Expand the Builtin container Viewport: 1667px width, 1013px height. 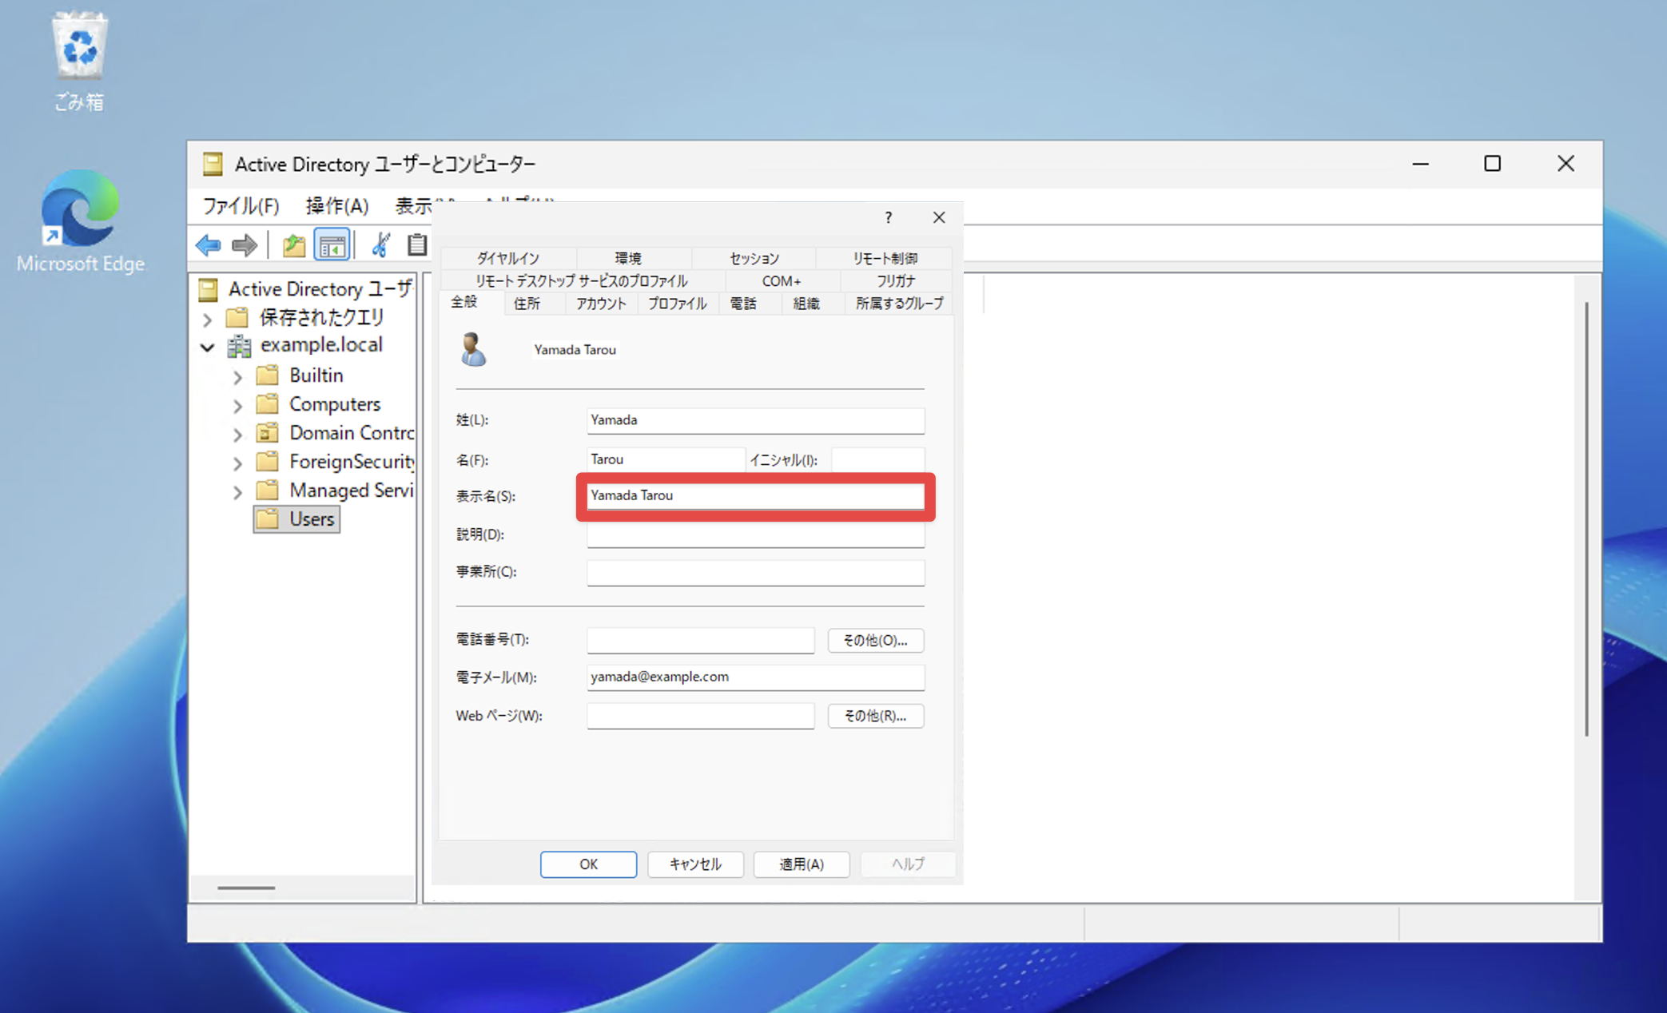(x=237, y=376)
